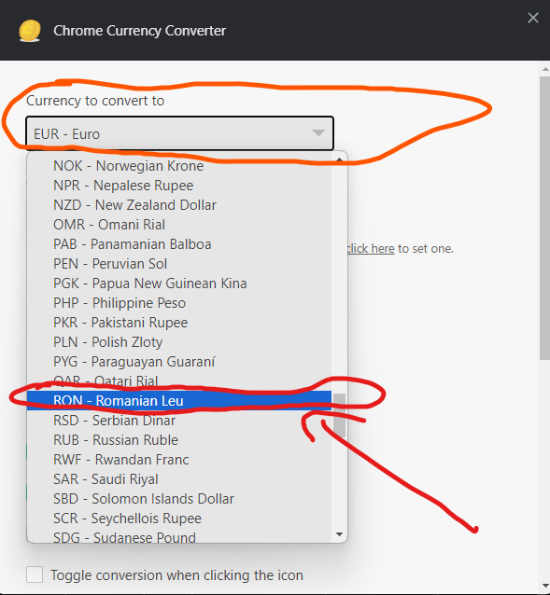The height and width of the screenshot is (595, 550).
Task: Click the currency list scroll-up arrow
Action: point(339,159)
